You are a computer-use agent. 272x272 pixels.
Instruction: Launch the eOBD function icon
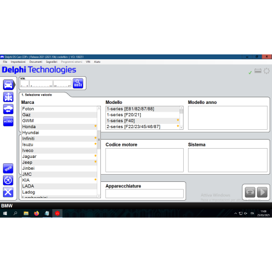click(8, 121)
